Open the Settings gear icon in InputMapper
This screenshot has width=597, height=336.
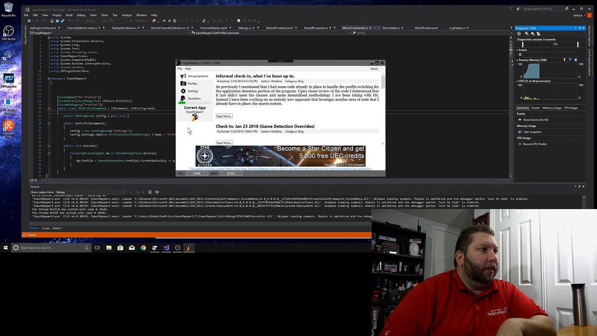[x=183, y=91]
